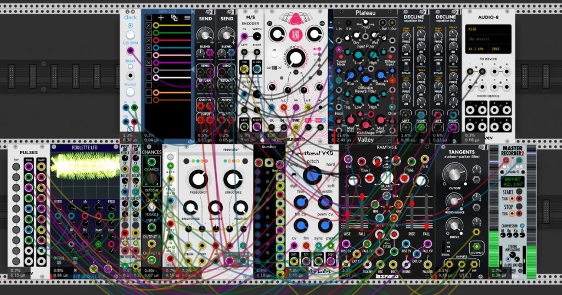The image size is (562, 295).
Task: Collapse WM-101 using the top-right arrow
Action: (193, 12)
